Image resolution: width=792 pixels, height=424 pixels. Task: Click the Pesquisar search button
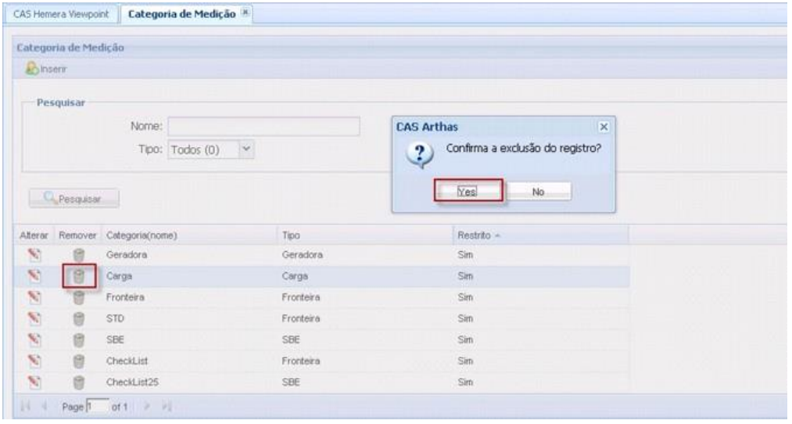point(75,198)
